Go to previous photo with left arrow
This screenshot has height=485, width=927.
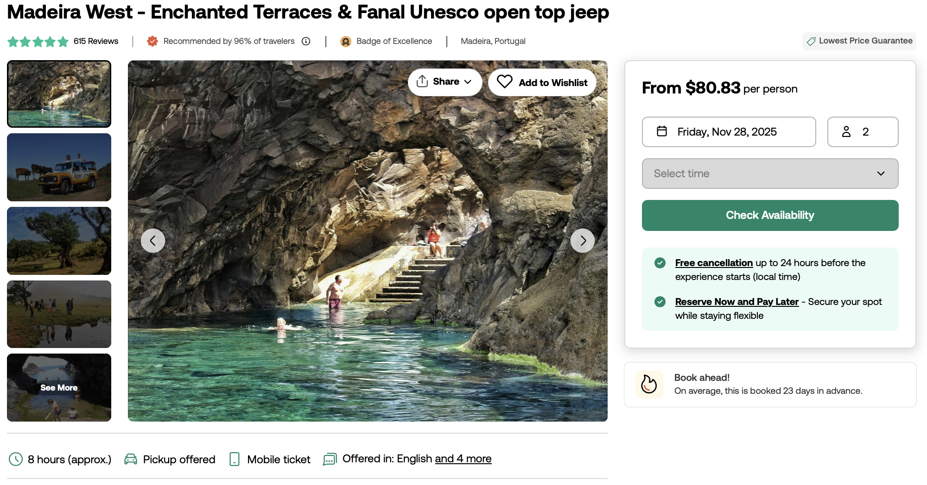pos(153,241)
